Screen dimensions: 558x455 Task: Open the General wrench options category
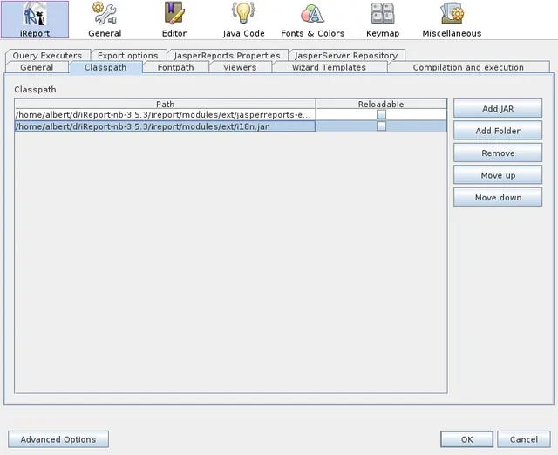coord(105,19)
